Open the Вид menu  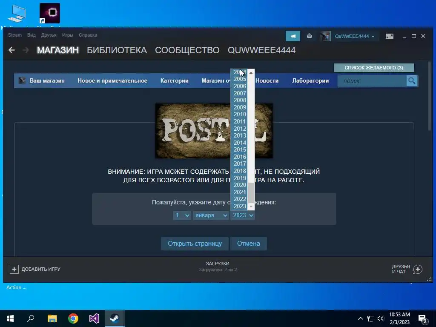click(32, 35)
